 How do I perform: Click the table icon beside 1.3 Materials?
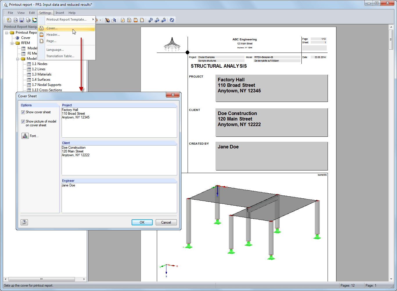pyautogui.click(x=29, y=74)
